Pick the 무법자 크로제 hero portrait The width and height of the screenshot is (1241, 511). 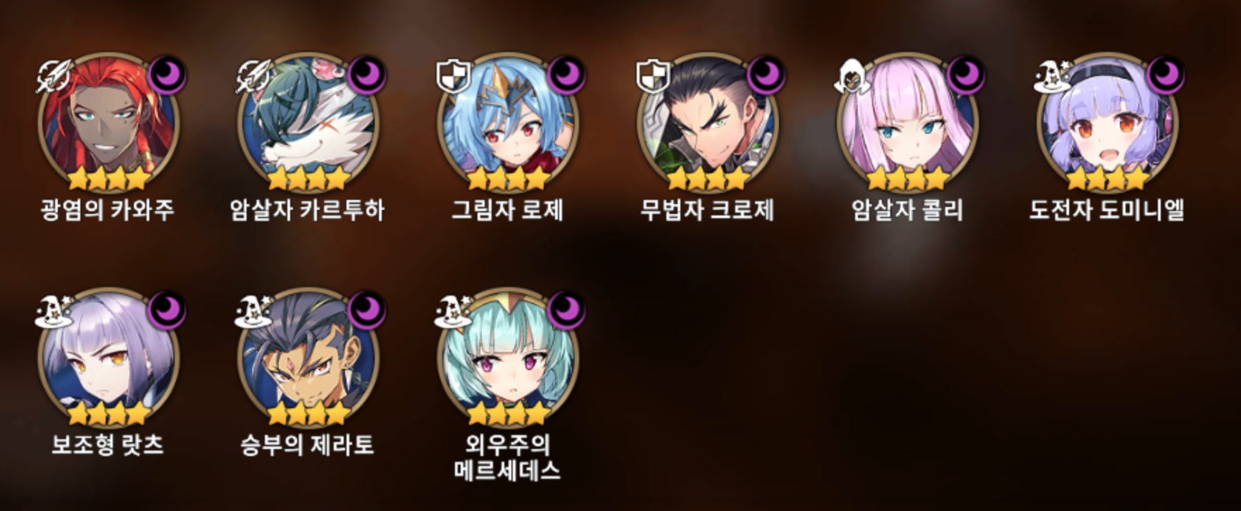coord(707,122)
